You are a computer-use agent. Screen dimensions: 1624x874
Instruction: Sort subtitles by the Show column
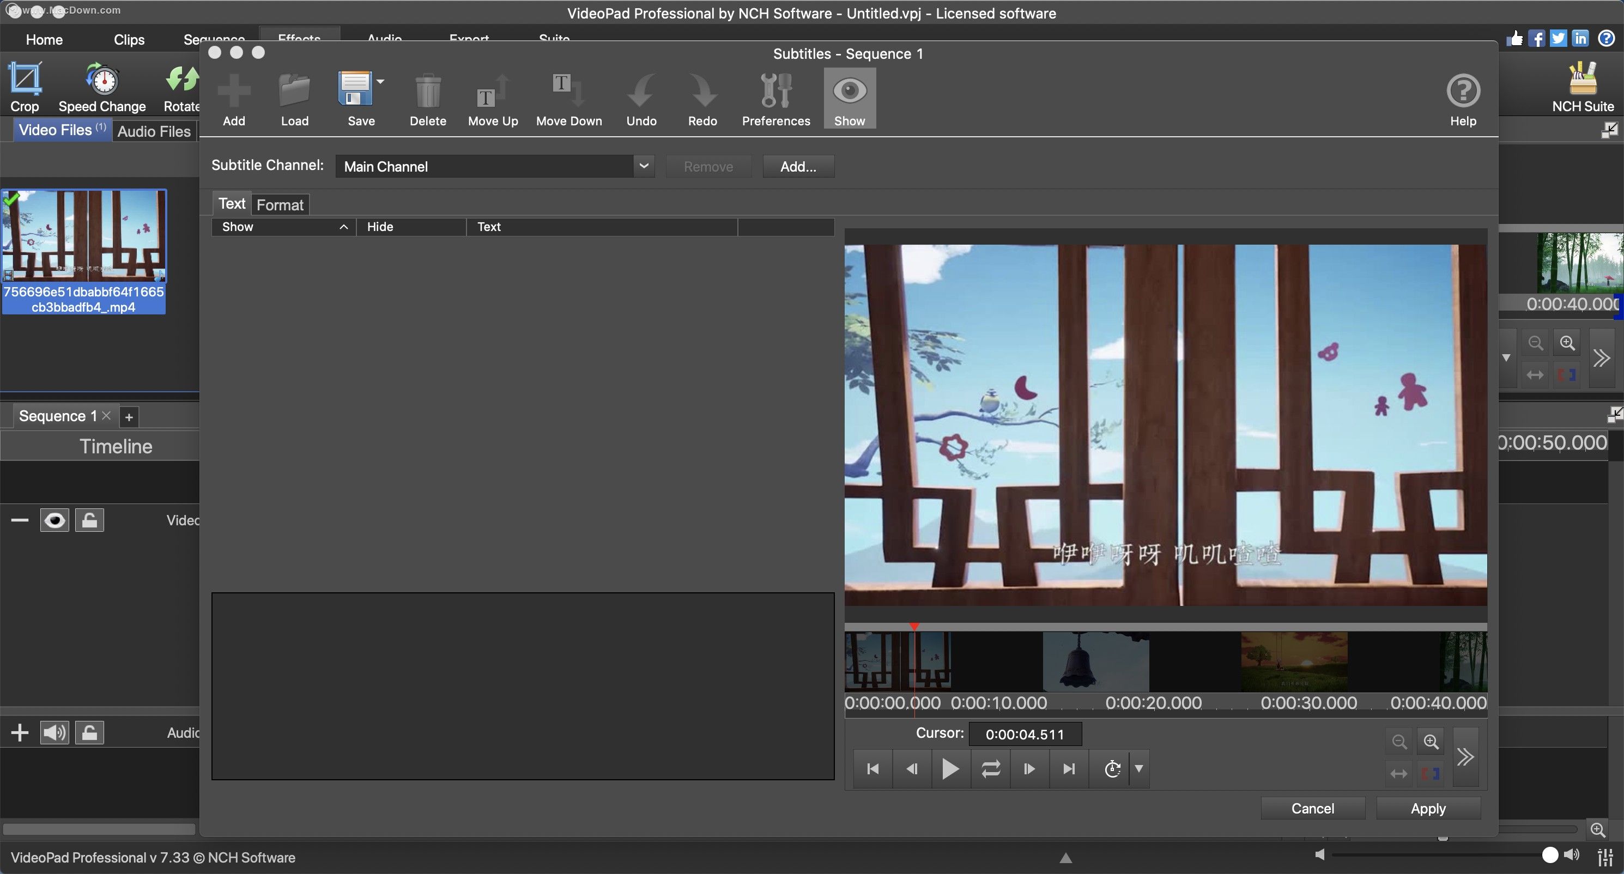(x=284, y=227)
